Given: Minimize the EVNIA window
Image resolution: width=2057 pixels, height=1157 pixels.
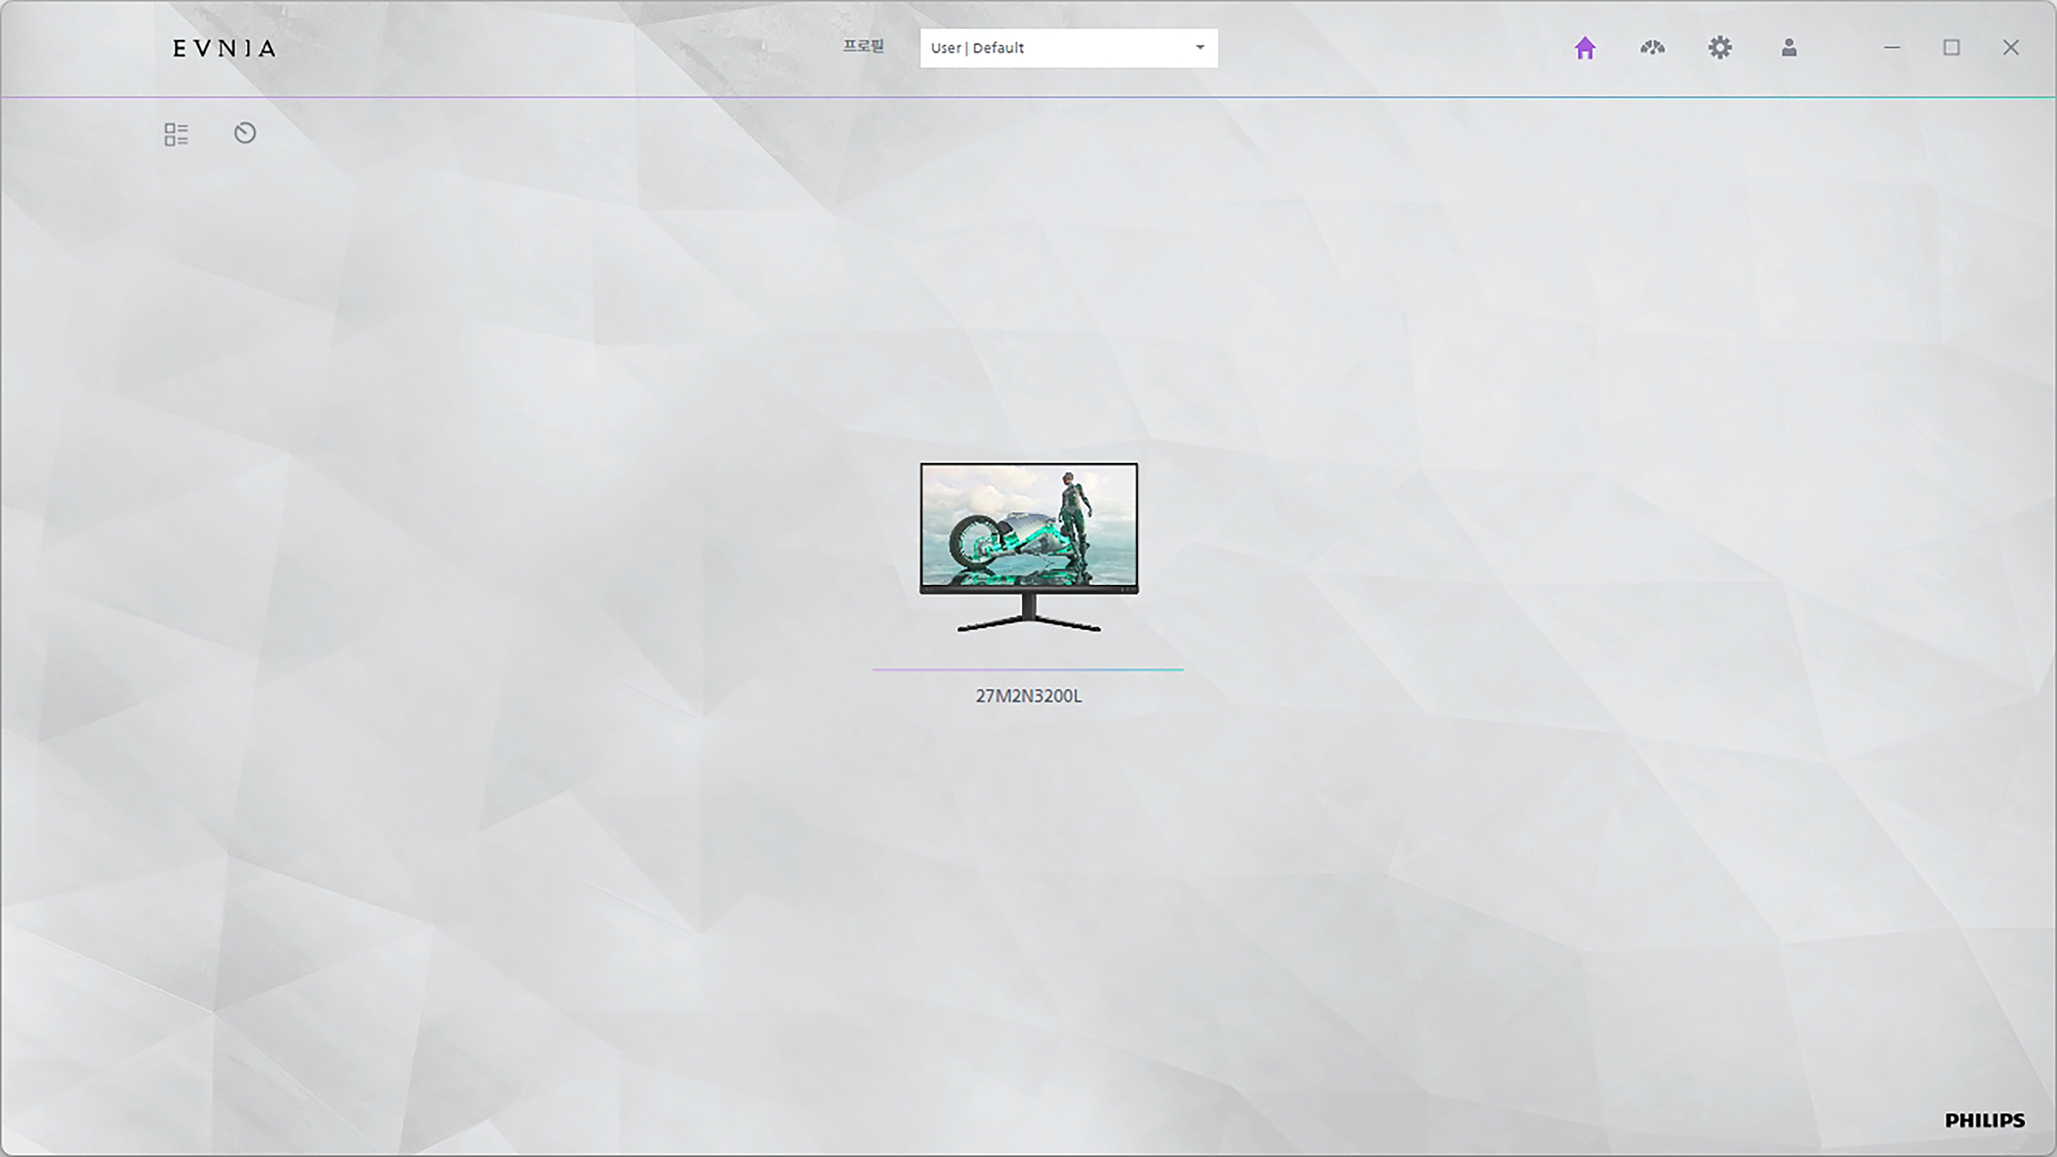Looking at the screenshot, I should point(1892,48).
